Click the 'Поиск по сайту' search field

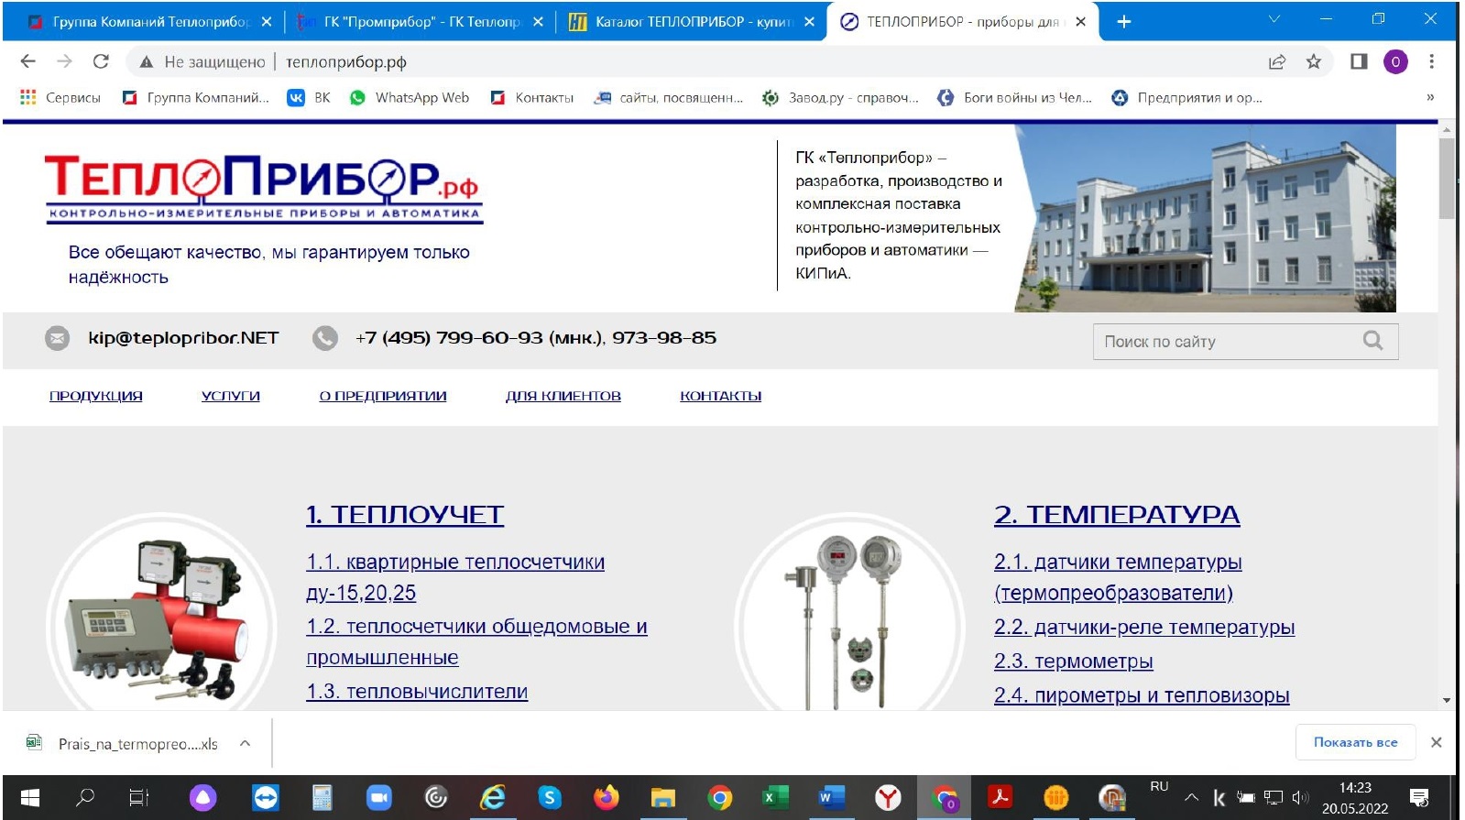1228,341
